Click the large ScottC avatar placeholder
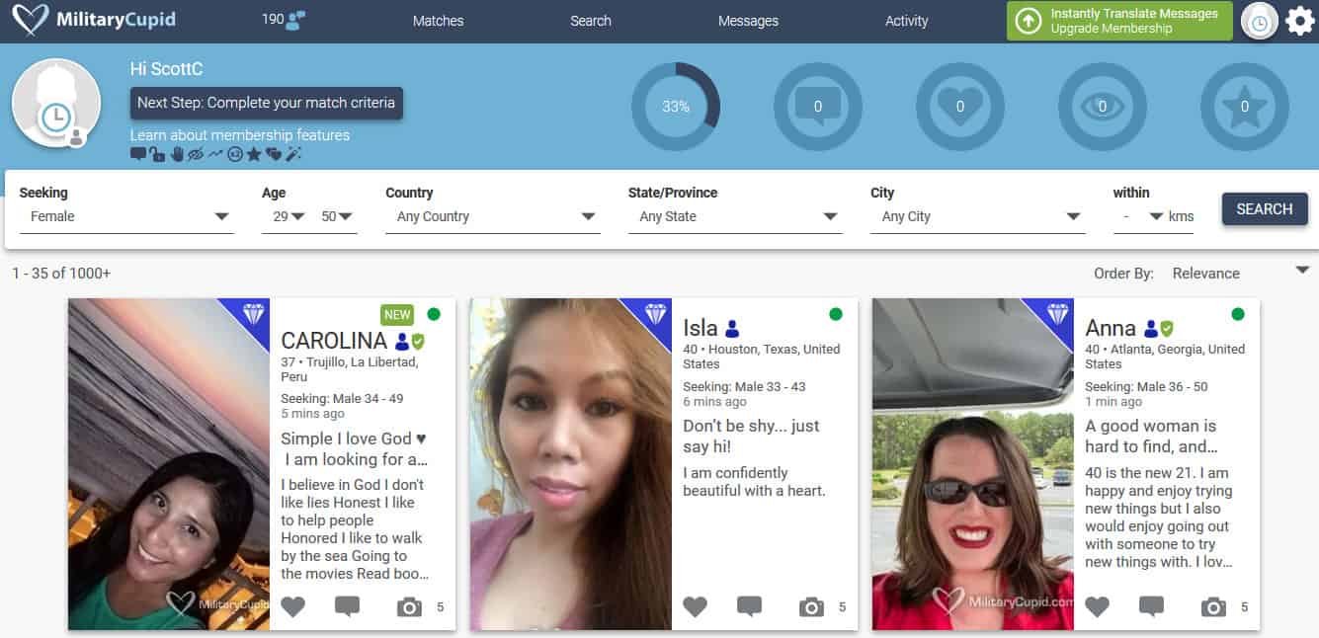The width and height of the screenshot is (1319, 638). 55,103
